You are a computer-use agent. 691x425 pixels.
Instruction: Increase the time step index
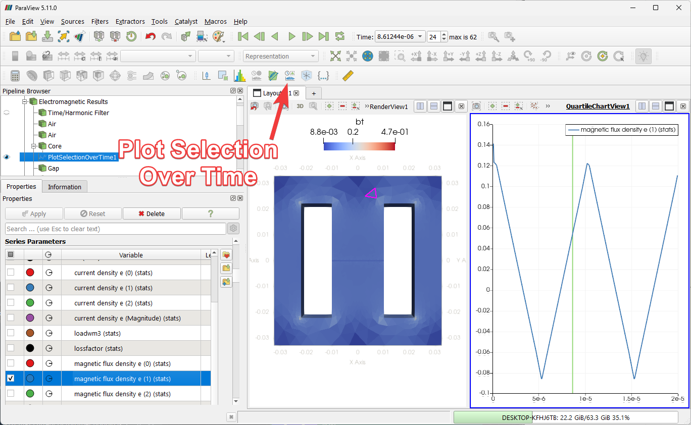[x=444, y=34]
